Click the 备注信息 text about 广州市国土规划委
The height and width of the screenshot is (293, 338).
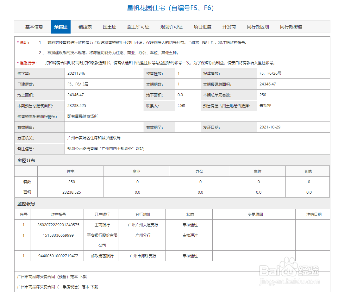(106, 149)
